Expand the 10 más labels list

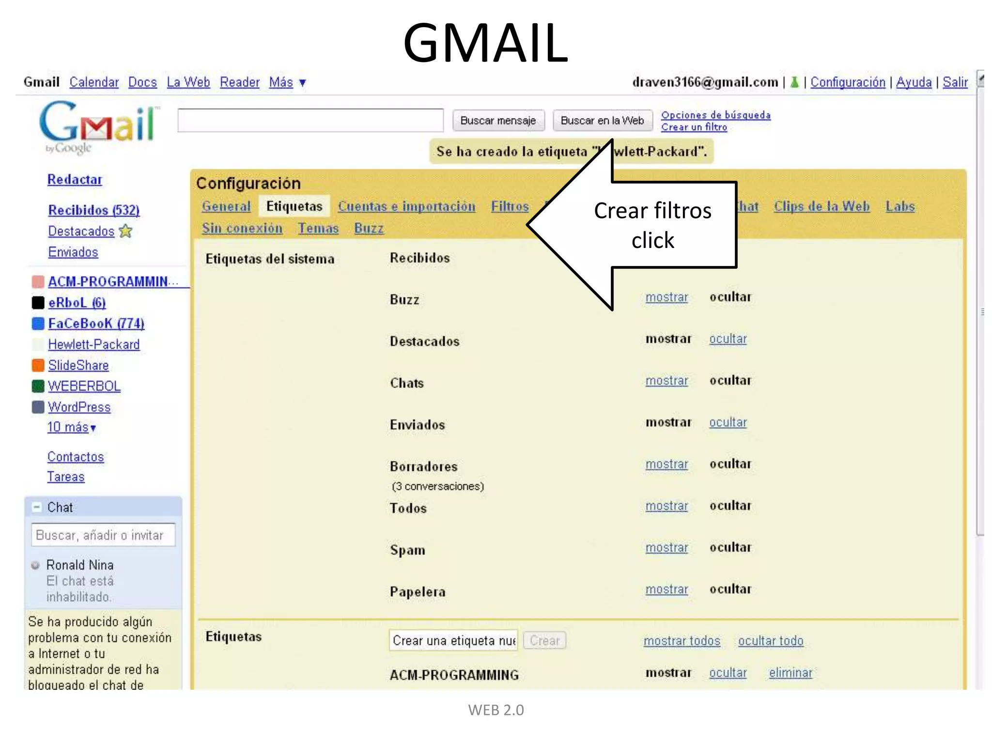(x=72, y=427)
